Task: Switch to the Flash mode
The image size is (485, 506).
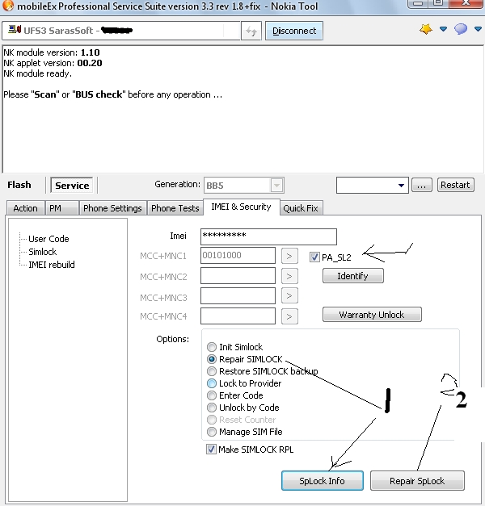Action: coord(19,185)
